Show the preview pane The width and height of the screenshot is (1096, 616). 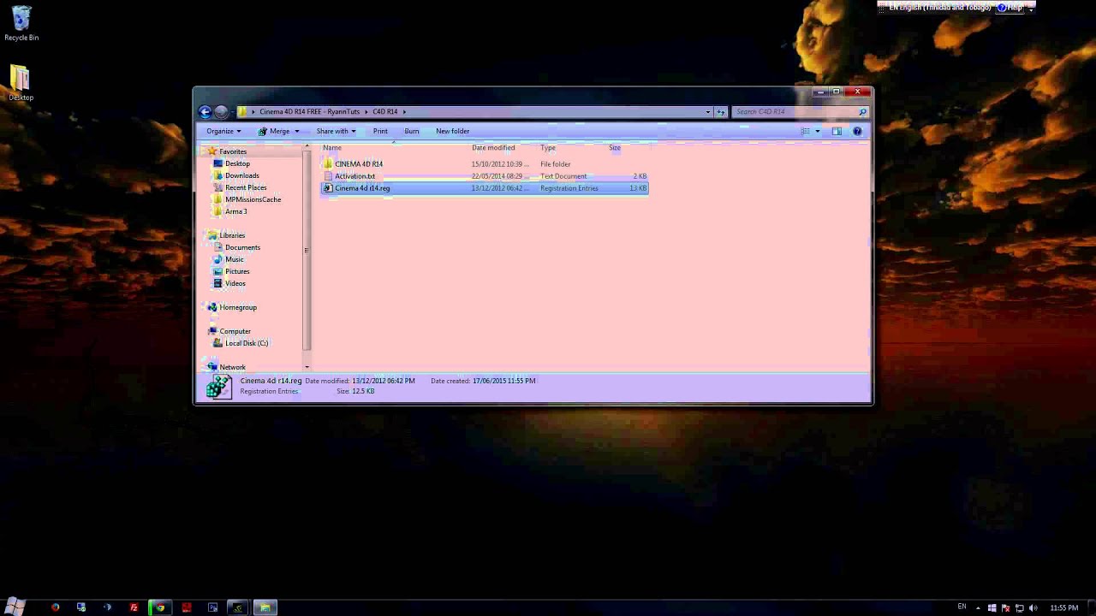point(837,131)
